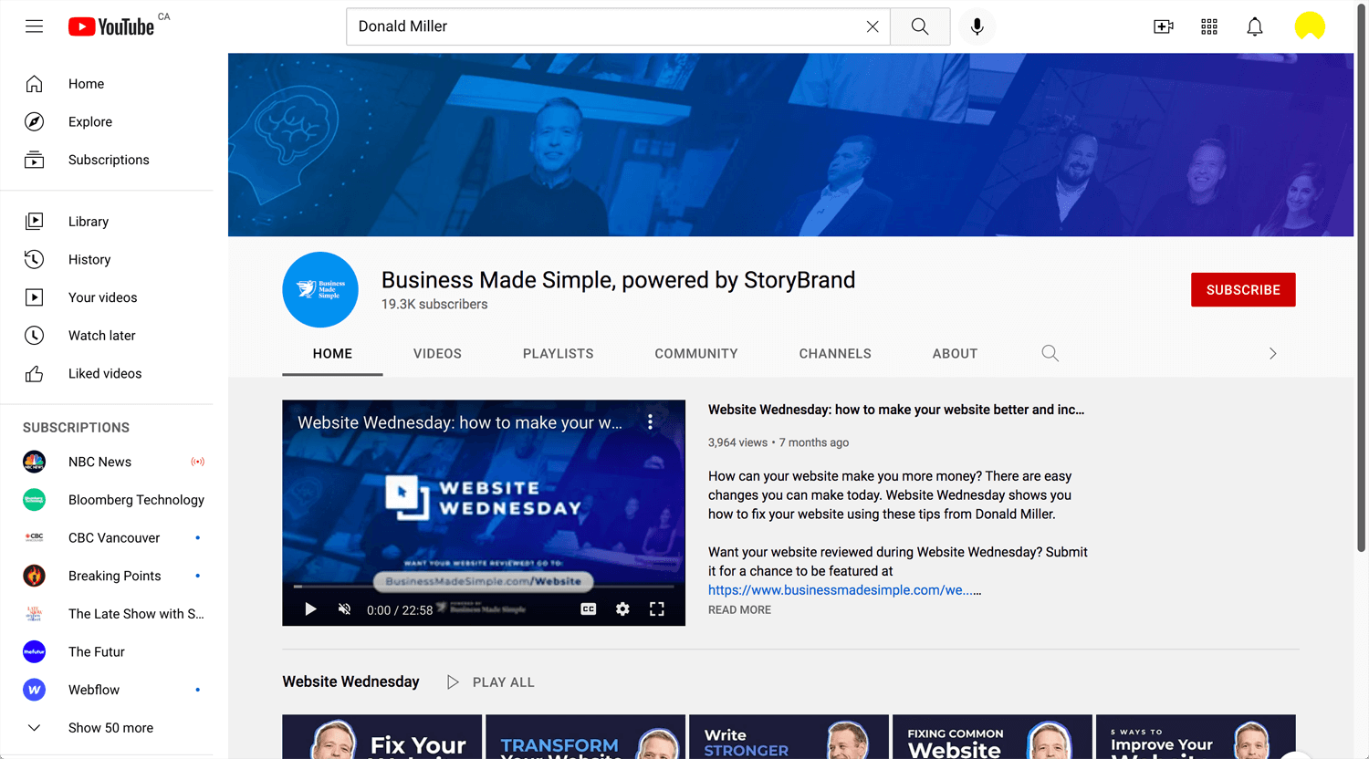Viewport: 1369px width, 759px height.
Task: Search within the channel
Action: click(x=1050, y=354)
